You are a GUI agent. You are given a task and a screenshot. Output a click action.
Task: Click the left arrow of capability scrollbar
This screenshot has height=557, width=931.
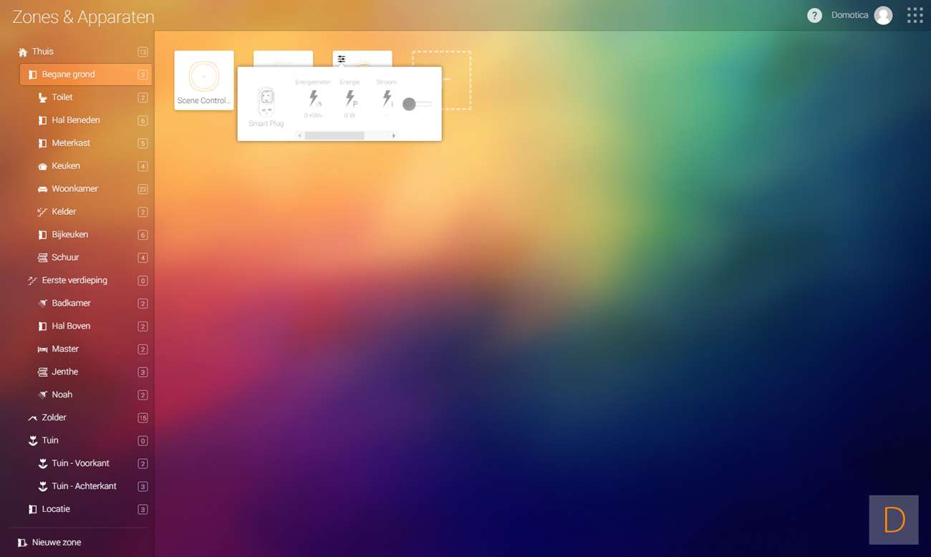[x=299, y=135]
